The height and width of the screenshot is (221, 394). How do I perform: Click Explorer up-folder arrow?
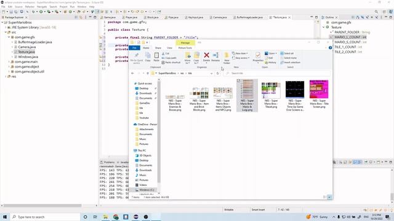tap(148, 74)
